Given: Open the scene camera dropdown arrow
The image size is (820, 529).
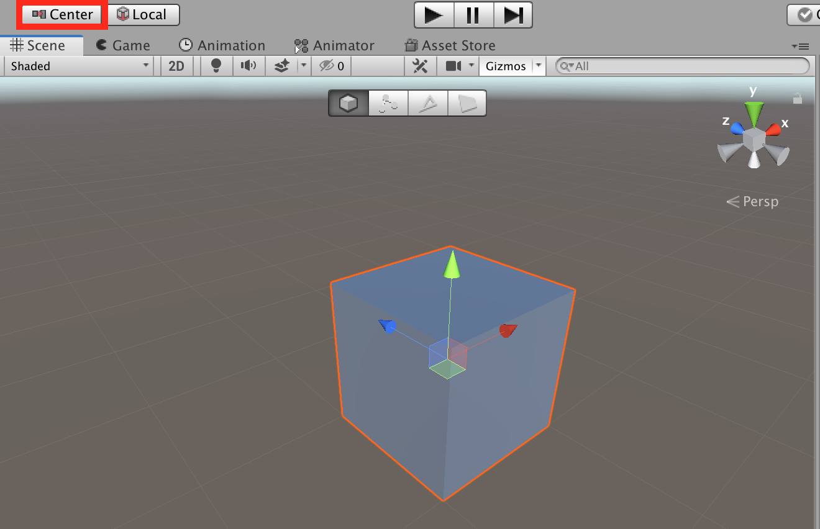Looking at the screenshot, I should tap(472, 66).
